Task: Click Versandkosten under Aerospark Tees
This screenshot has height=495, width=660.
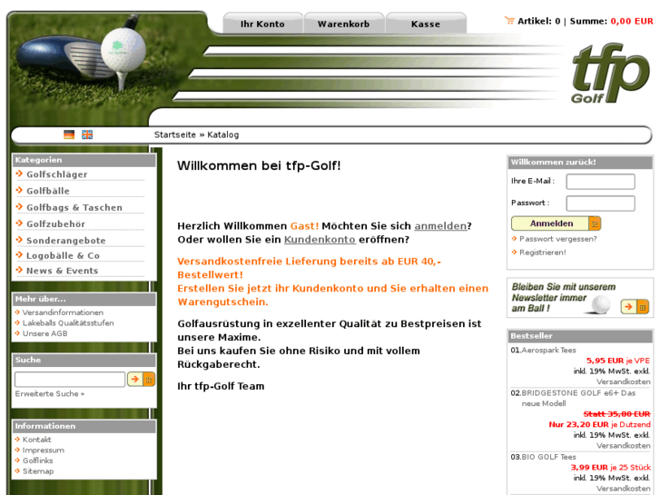Action: (624, 382)
